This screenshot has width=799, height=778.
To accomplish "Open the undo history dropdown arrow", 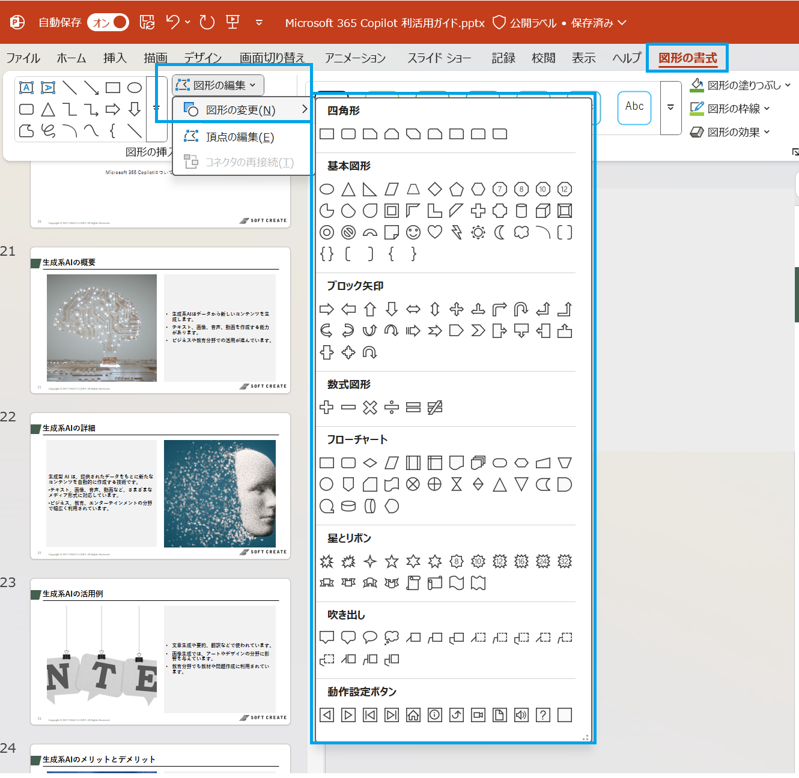I will point(187,22).
